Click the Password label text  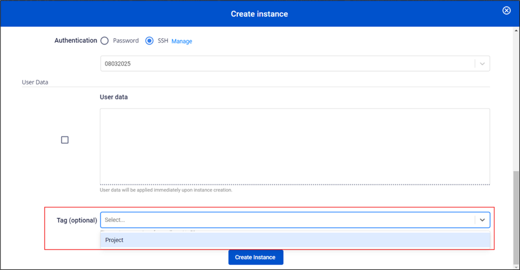pos(126,41)
